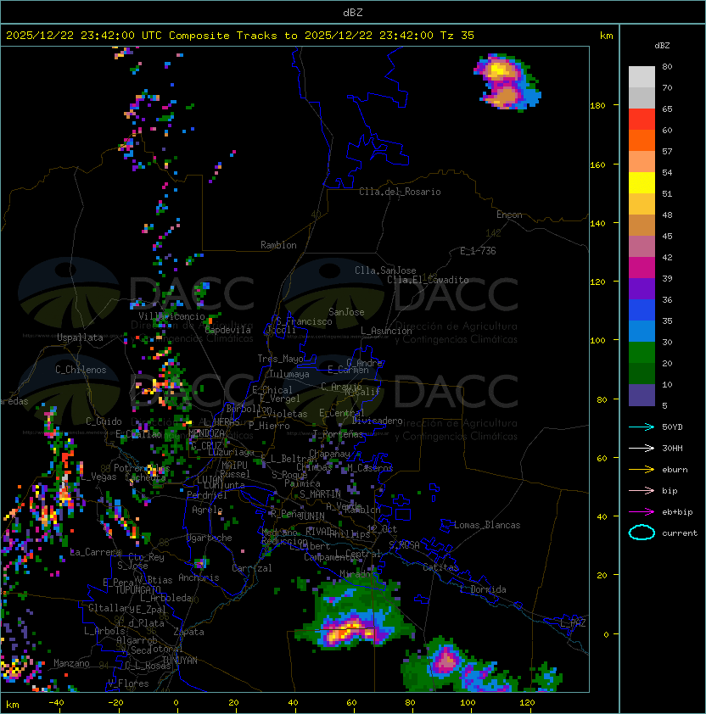Click the 'Tulumaya' map label
Image resolution: width=706 pixels, height=714 pixels.
[x=289, y=374]
